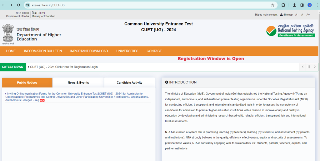Viewport: 320px width, 161px height.
Task: Open IMPORTANT DOWNLOAD menu item
Action: click(x=89, y=51)
